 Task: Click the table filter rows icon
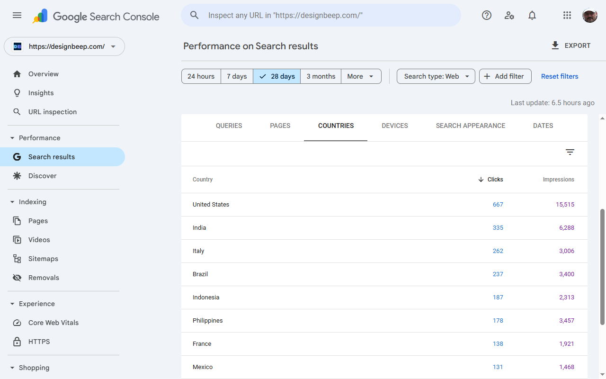click(x=570, y=152)
